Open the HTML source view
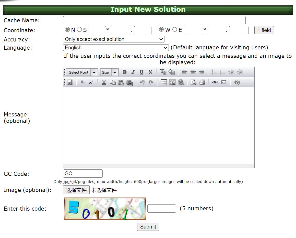 point(215,82)
